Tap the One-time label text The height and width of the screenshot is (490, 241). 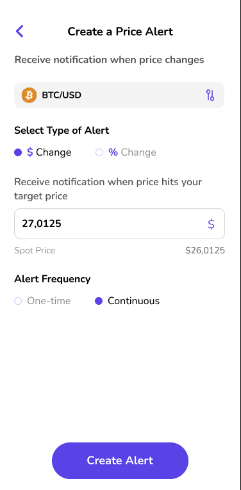pyautogui.click(x=49, y=301)
